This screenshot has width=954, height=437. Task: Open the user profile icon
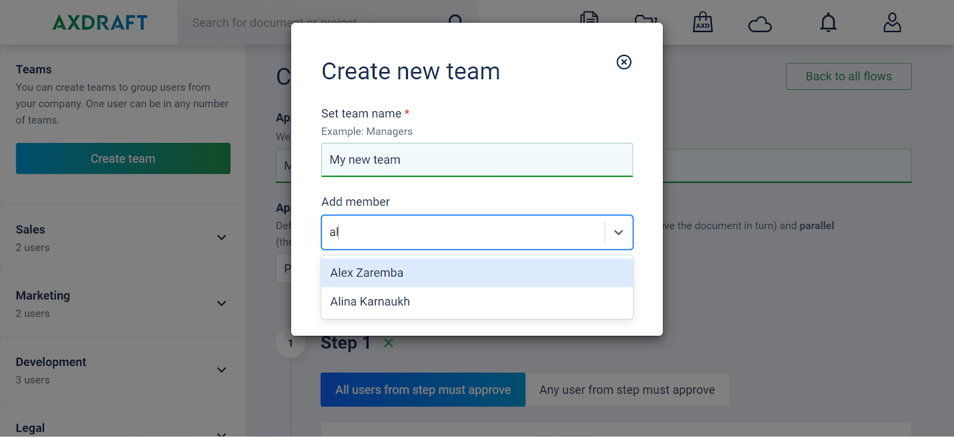tap(892, 23)
